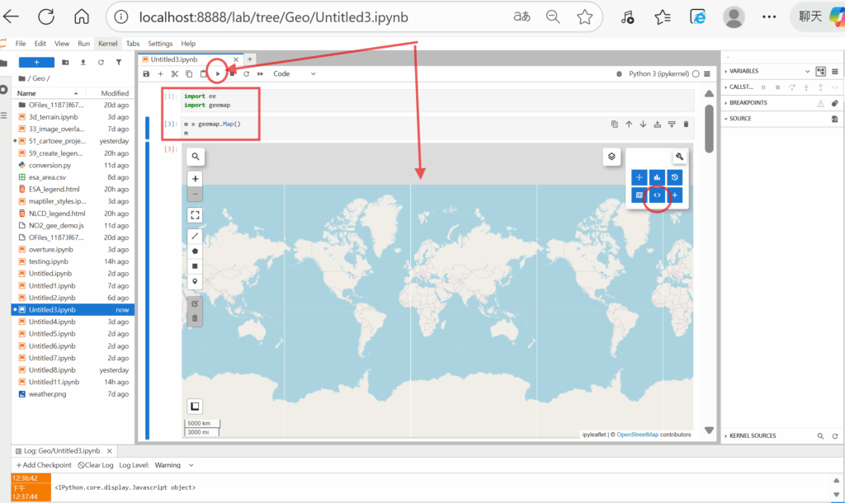Viewport: 845px width, 503px height.
Task: Open the map search magnifier tool
Action: [x=196, y=156]
